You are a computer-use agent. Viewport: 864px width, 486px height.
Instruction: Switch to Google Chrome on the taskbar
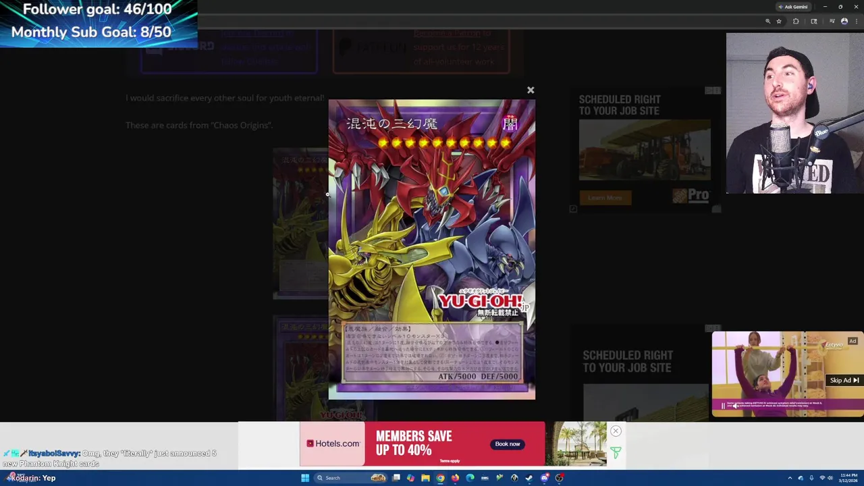tap(440, 478)
